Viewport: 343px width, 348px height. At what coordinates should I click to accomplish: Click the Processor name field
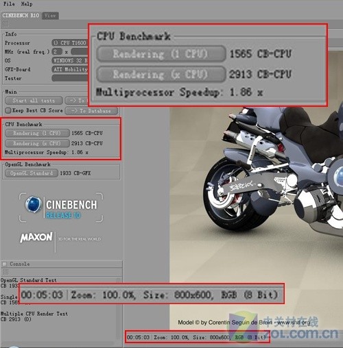[x=70, y=42]
